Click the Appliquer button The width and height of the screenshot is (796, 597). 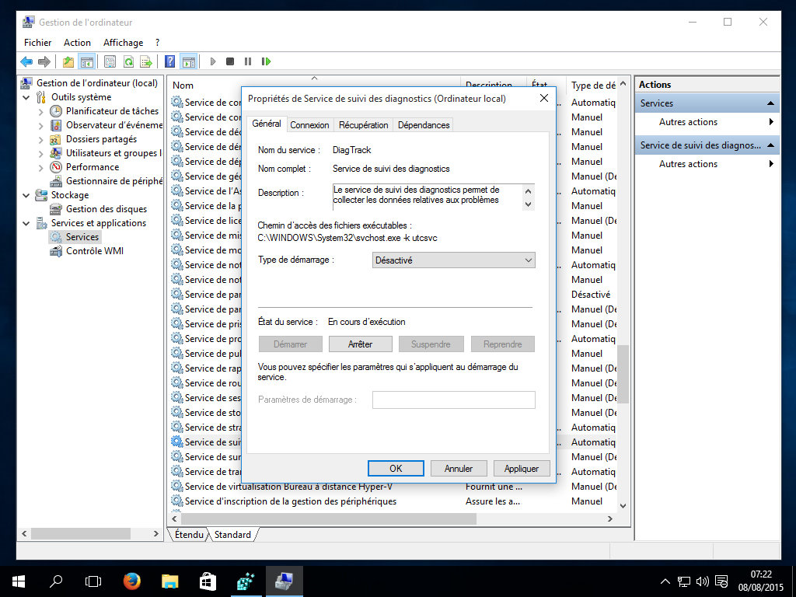point(521,469)
